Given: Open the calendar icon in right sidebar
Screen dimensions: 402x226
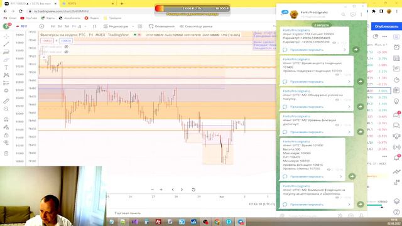Looking at the screenshot, I should pyautogui.click(x=396, y=90).
